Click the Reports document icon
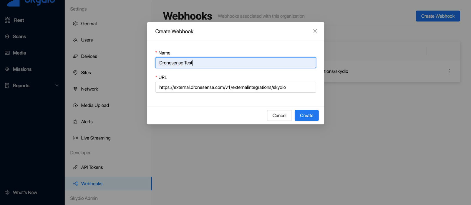Image resolution: width=471 pixels, height=205 pixels. pos(7,86)
